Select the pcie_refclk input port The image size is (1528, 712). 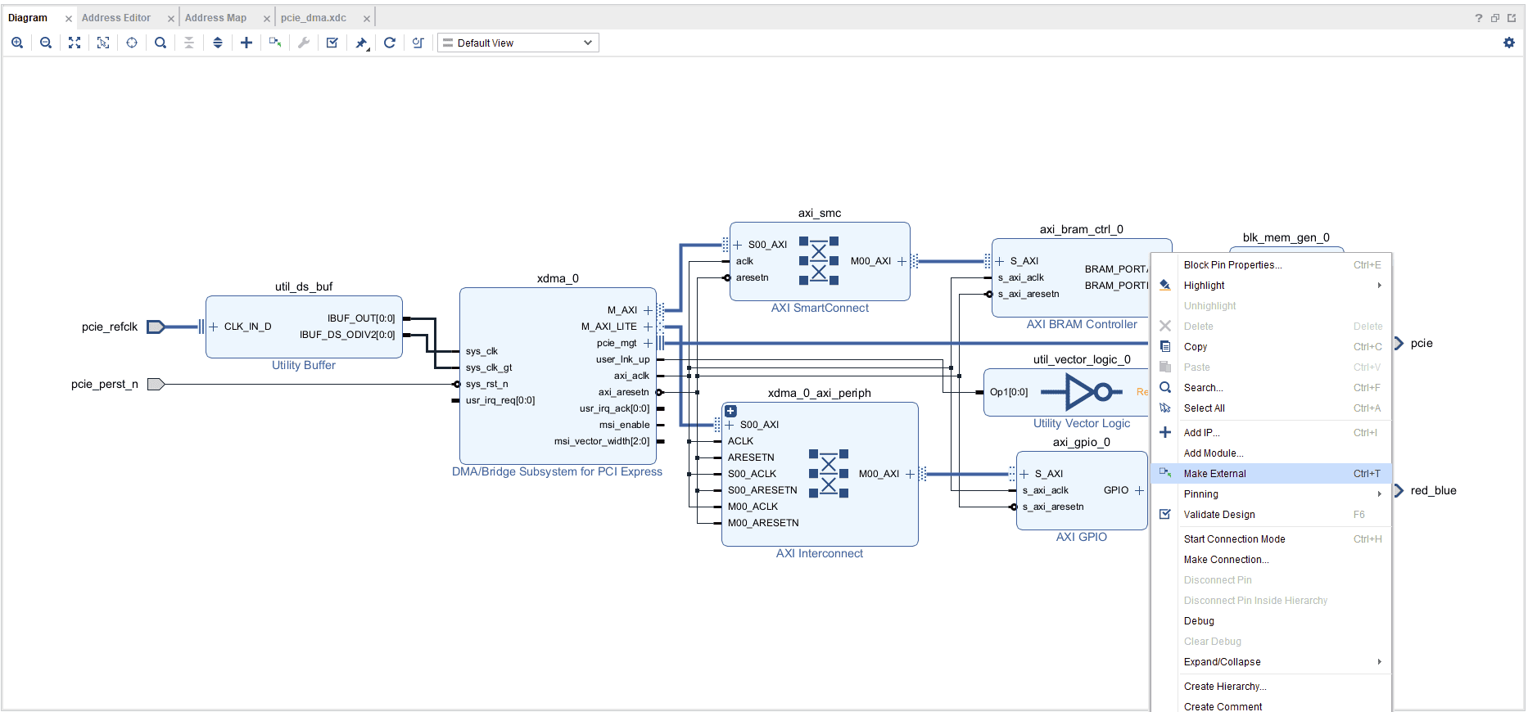pos(156,327)
